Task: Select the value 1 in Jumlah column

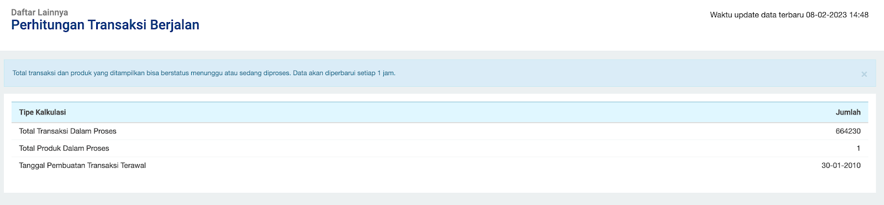Action: (x=859, y=148)
